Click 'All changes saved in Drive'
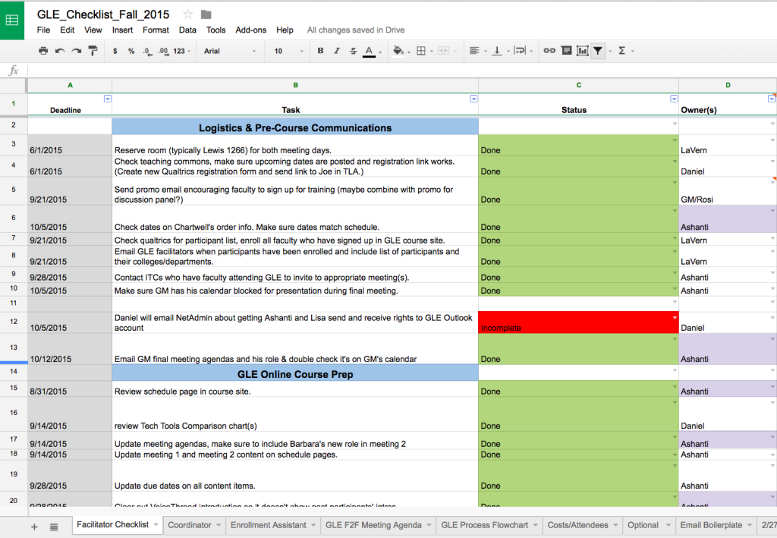 click(x=355, y=30)
